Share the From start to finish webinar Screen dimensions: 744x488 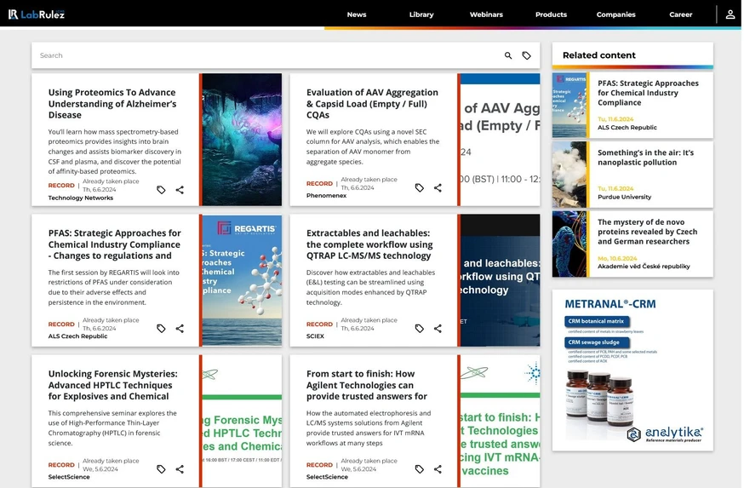pos(438,469)
